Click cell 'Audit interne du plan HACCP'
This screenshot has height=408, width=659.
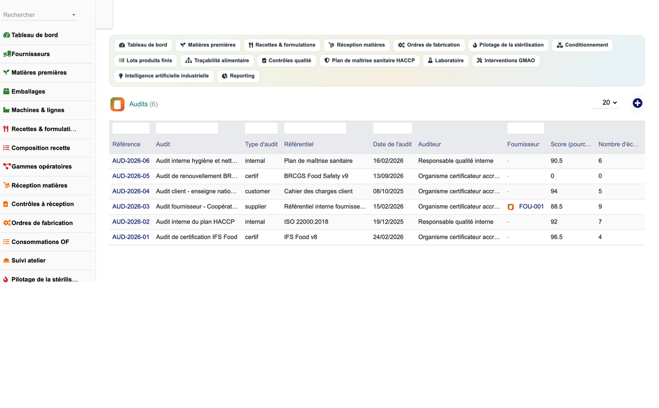[195, 222]
